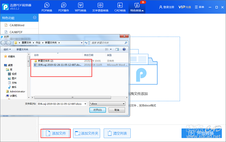Click the refresh folder icon
Screen dimensions: 226x142
click(x=86, y=43)
